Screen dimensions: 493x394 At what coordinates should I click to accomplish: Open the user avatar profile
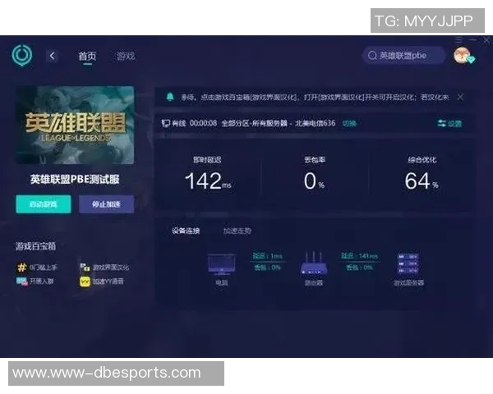462,55
